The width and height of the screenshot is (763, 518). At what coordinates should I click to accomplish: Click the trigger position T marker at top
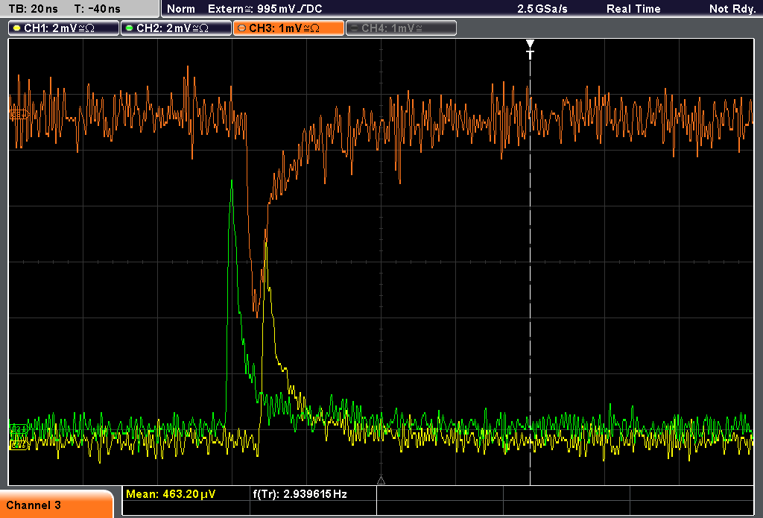530,50
